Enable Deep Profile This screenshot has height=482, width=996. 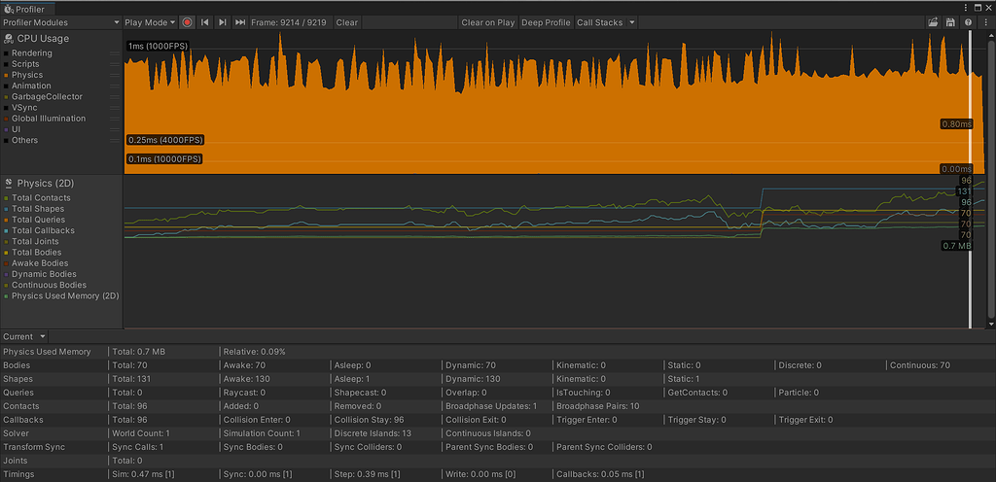546,22
